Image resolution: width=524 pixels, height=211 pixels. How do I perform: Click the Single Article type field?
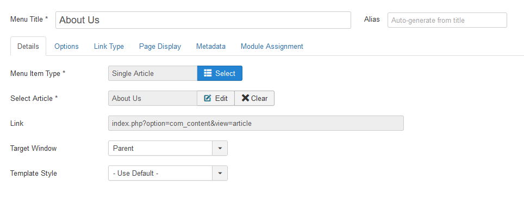coord(153,73)
